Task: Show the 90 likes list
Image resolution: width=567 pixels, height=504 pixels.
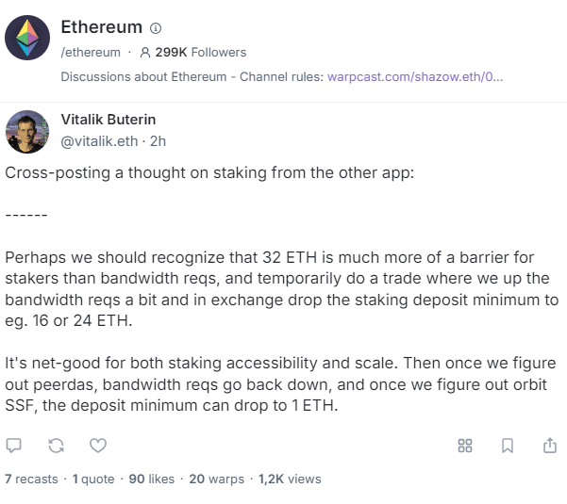Action: [151, 479]
